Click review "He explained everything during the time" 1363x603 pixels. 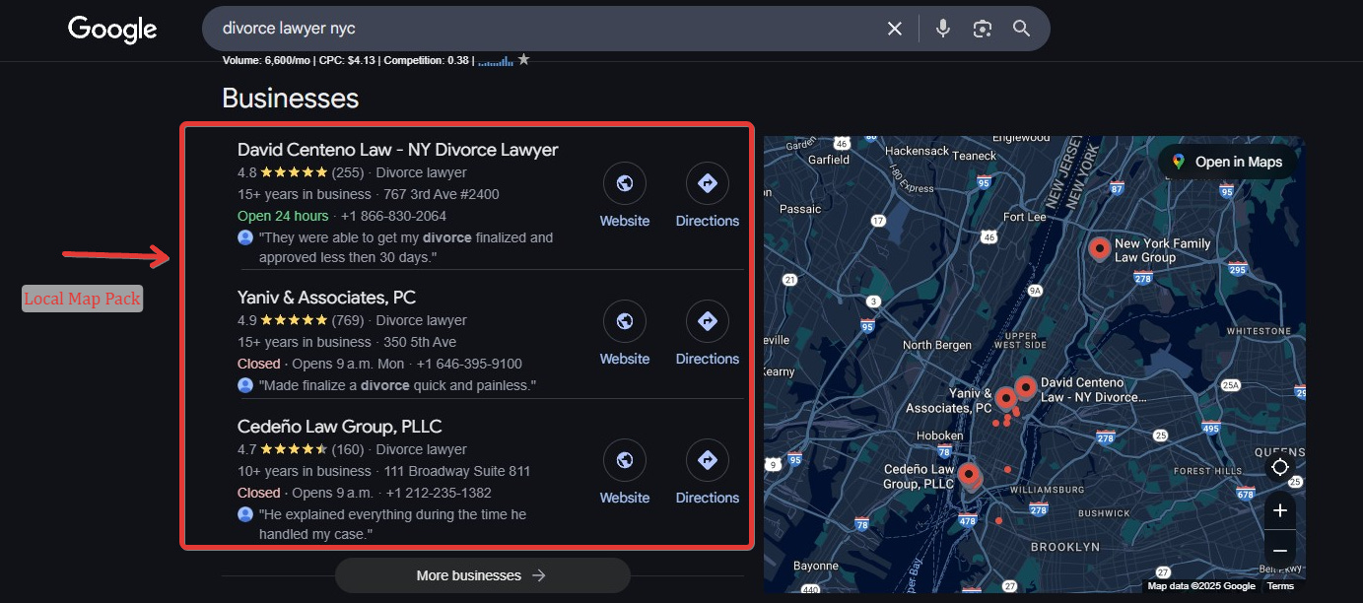(393, 524)
